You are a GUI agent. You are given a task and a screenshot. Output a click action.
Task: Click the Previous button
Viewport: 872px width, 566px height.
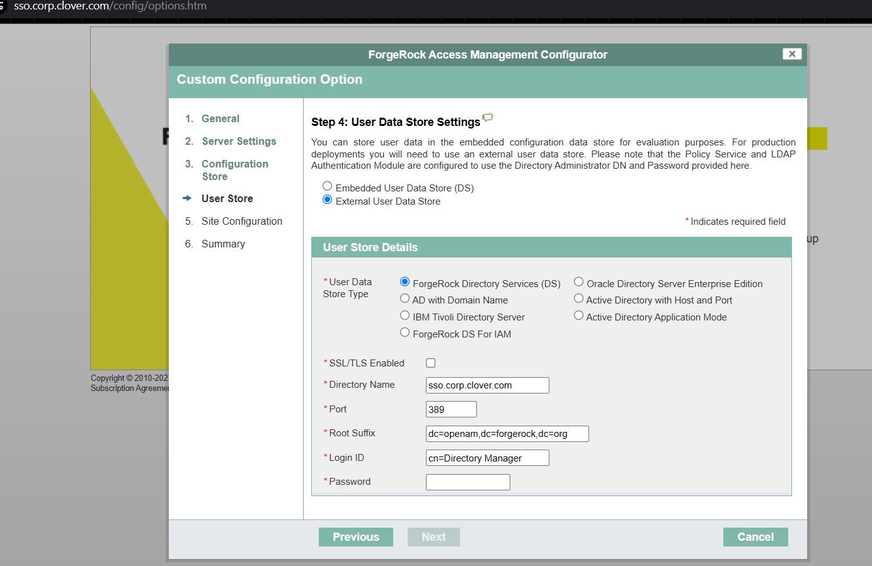coord(356,537)
